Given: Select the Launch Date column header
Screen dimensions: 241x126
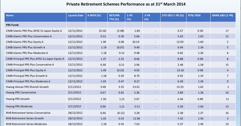Looking at the screenshot, I should click(76, 17).
